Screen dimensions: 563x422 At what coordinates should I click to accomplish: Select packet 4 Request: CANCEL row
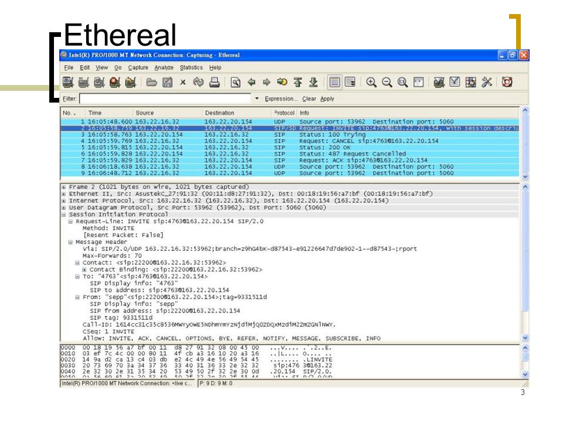(x=290, y=141)
